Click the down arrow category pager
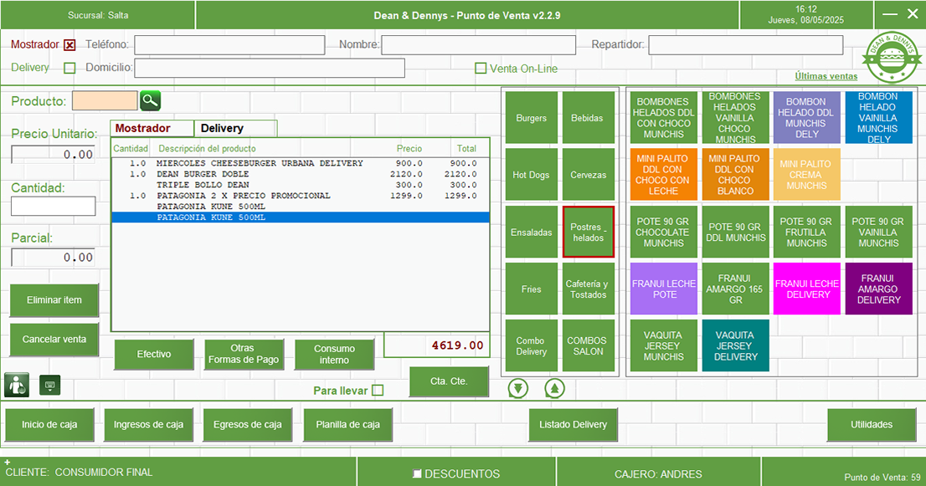Image resolution: width=926 pixels, height=486 pixels. pos(518,389)
